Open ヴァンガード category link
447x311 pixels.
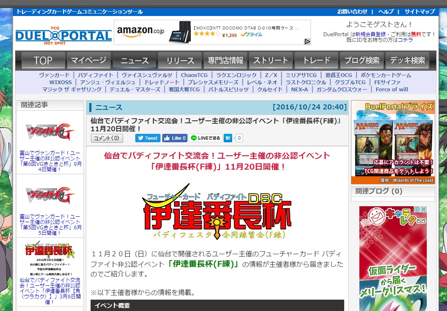click(54, 75)
